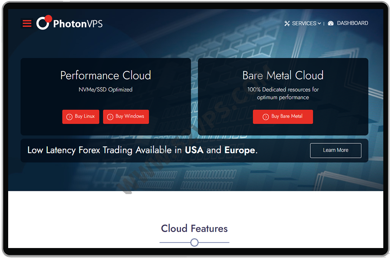Click the Dashboard gauge icon
Screen dimensions: 391x258
(331, 23)
